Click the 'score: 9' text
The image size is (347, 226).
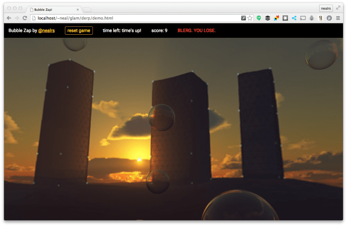(x=159, y=30)
